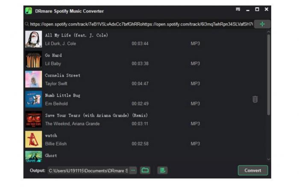
Task: Click into the Spotify URL field
Action: 141,24
